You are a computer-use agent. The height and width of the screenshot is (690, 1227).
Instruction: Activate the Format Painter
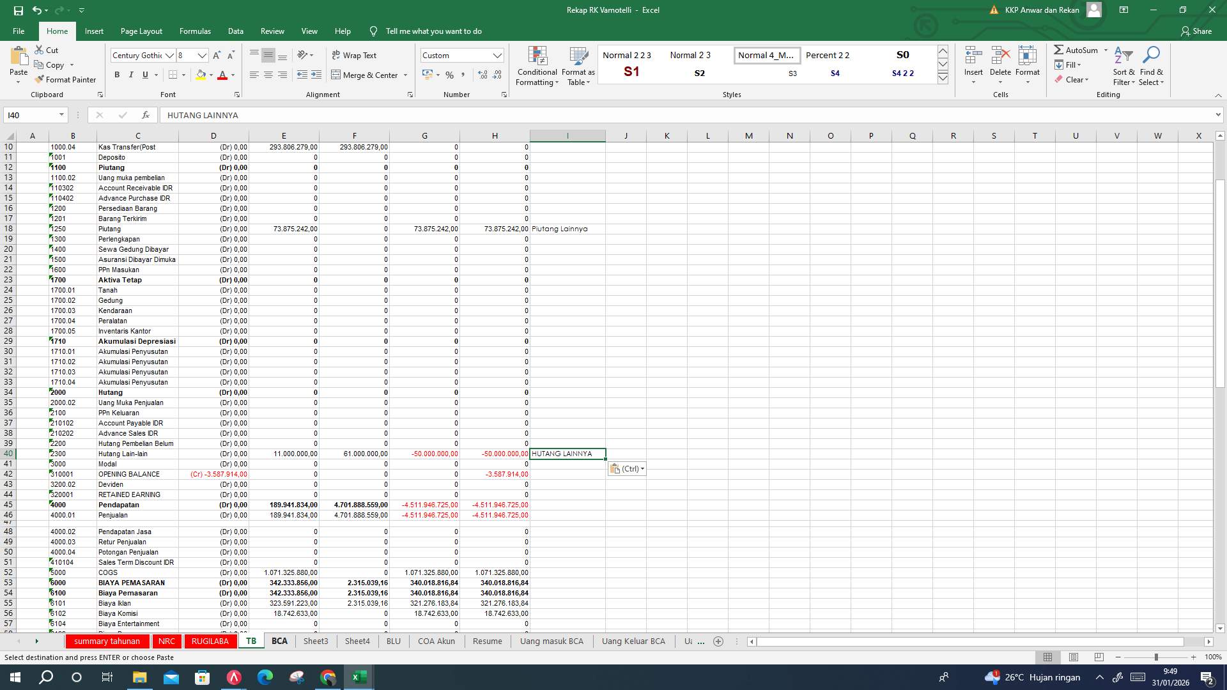point(66,79)
